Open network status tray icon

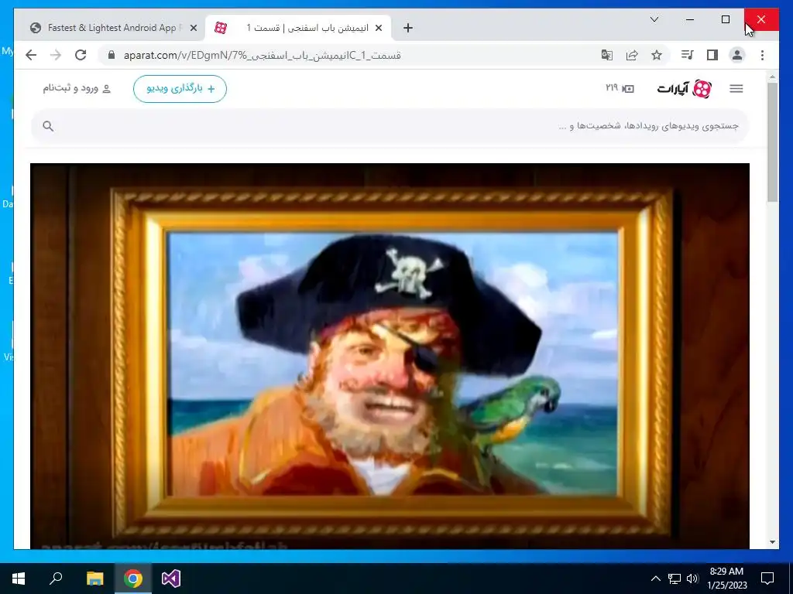(675, 579)
